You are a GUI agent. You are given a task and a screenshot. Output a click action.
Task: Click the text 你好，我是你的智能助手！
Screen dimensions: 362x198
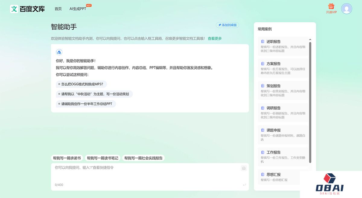click(76, 61)
